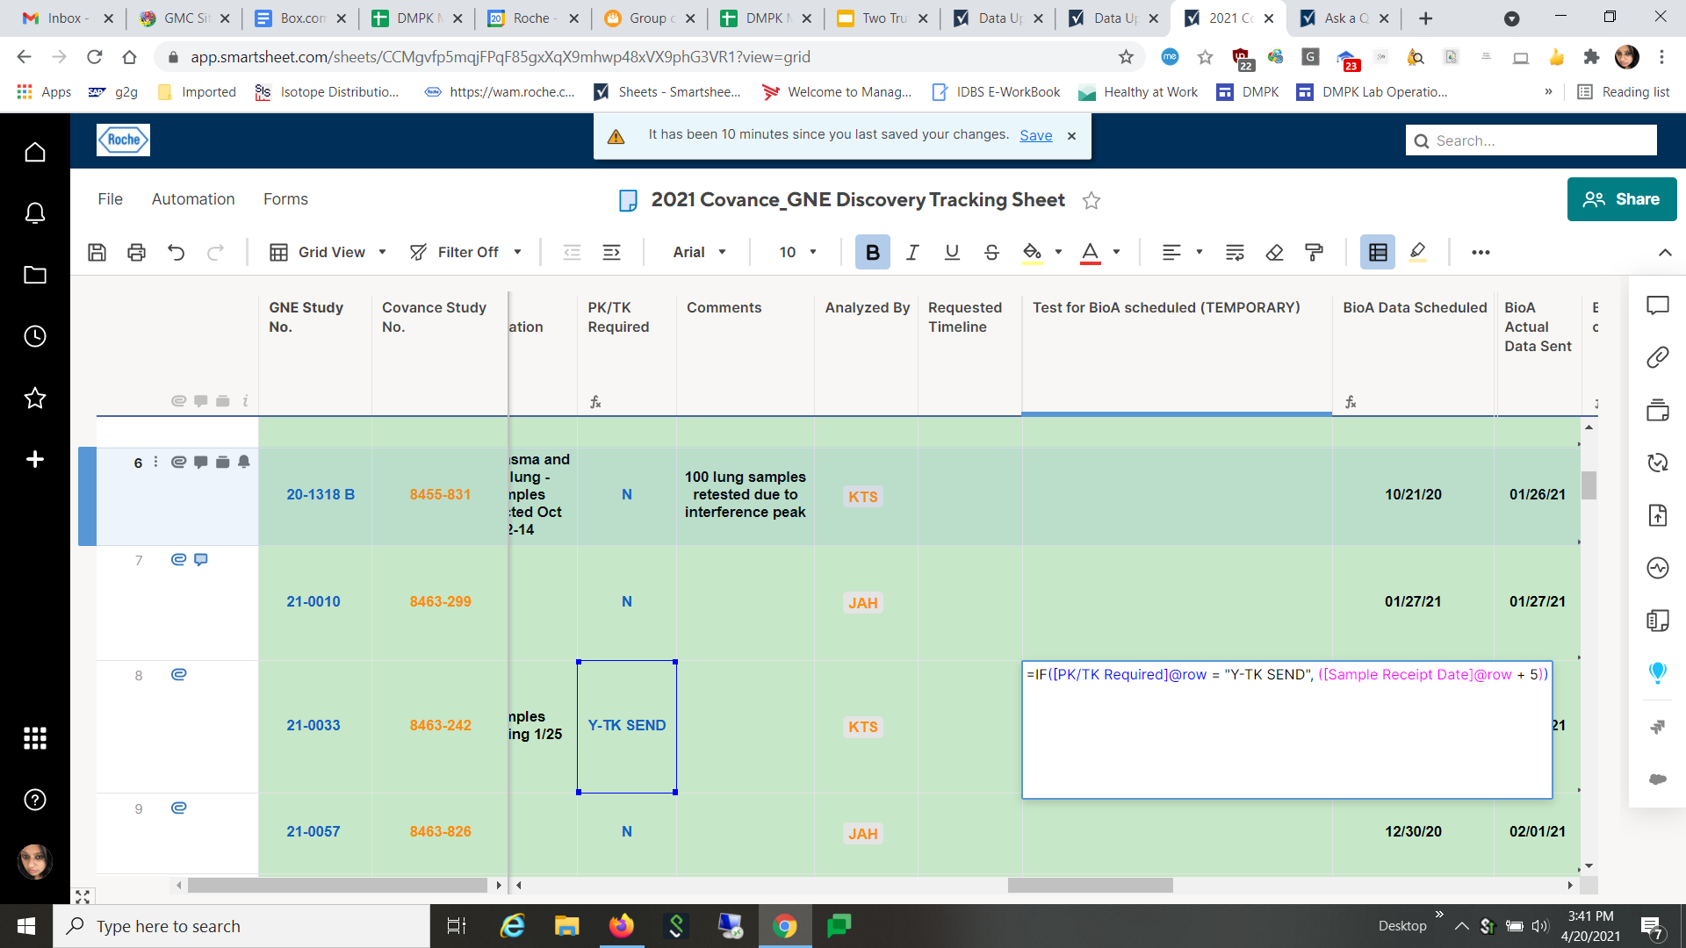Open the Forms menu
Screen dimensions: 1686x948
click(x=285, y=199)
